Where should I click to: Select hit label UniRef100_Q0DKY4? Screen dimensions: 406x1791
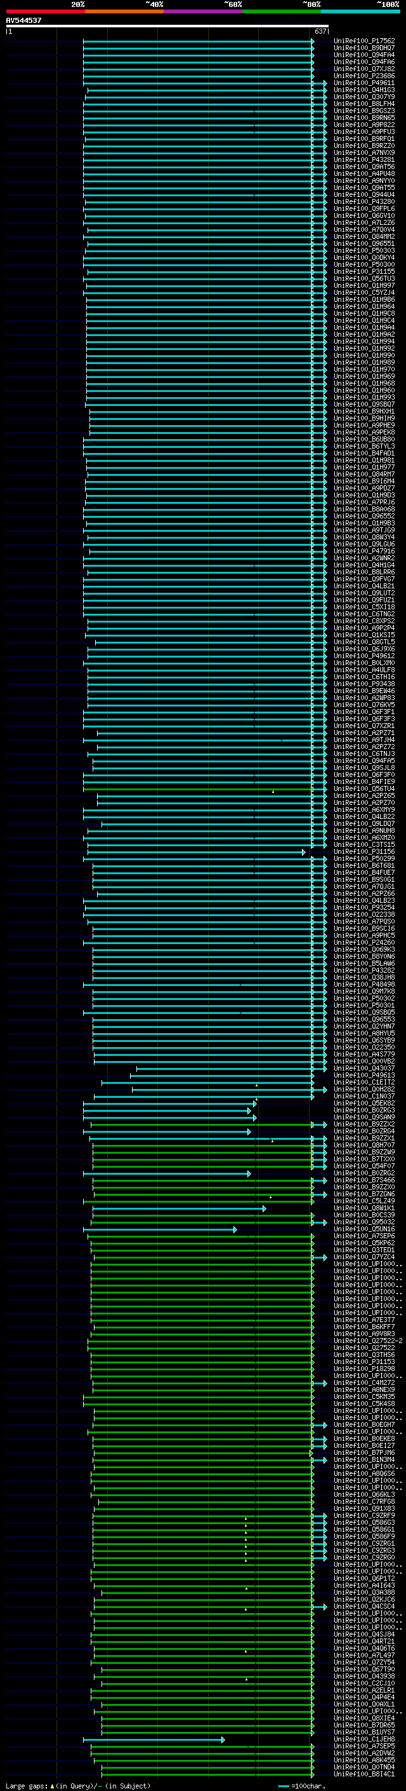coord(363,257)
